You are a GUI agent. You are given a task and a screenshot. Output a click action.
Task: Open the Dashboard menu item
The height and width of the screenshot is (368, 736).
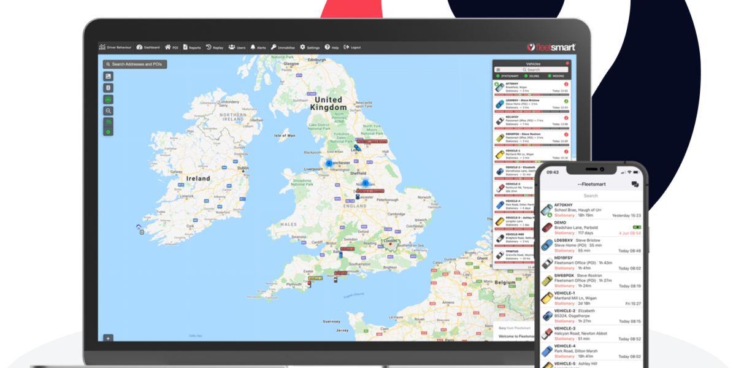coord(148,47)
